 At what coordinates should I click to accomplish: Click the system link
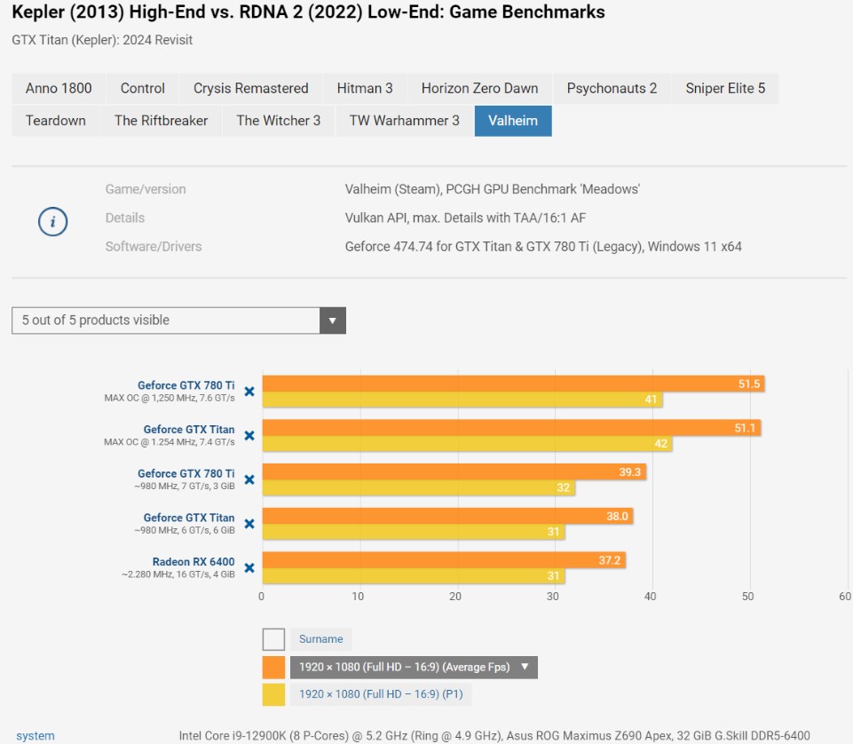click(x=36, y=736)
